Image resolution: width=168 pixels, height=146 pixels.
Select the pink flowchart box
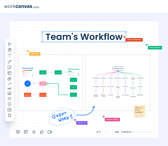tap(43, 83)
